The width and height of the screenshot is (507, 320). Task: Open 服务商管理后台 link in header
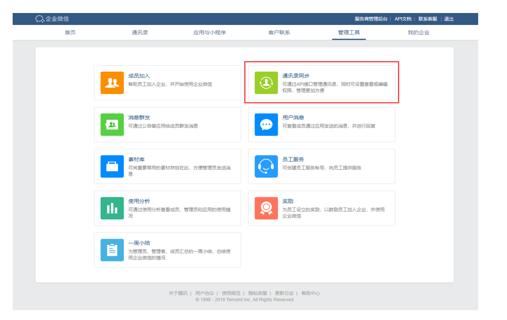click(x=371, y=19)
